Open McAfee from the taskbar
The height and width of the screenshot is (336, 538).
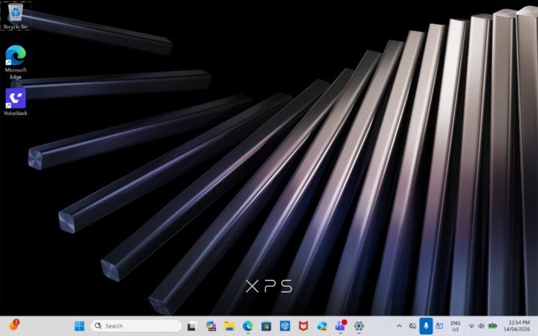click(x=303, y=326)
